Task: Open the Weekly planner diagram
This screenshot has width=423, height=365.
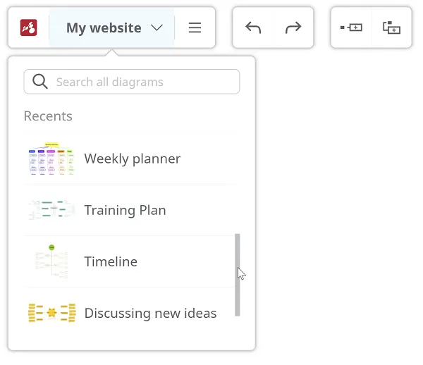Action: click(132, 159)
